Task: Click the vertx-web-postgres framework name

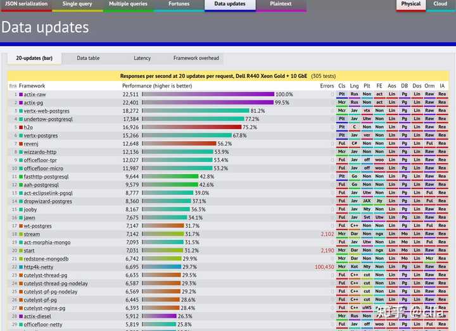Action: (x=46, y=111)
